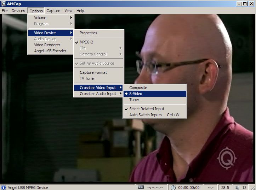This screenshot has height=190, width=256.
Task: Click the window resize grip corner
Action: click(x=253, y=188)
